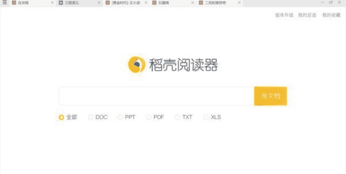
Task: Close the 二刻拍案惊奇 tab
Action: (239, 3)
